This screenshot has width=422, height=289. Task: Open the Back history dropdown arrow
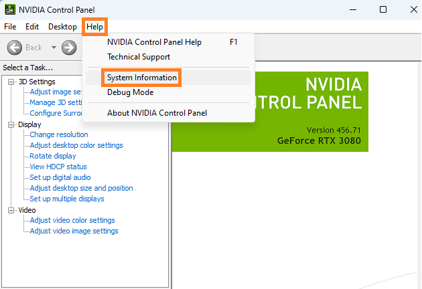54,47
